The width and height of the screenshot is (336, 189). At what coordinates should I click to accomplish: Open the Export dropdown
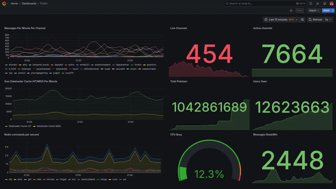[x=314, y=10]
